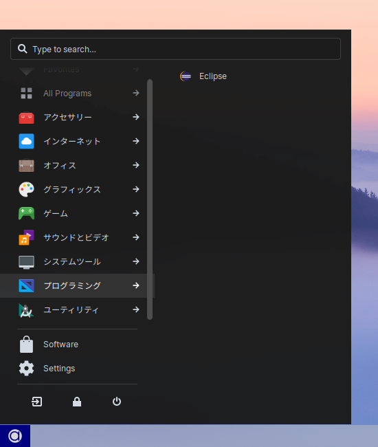This screenshot has height=447, width=378.
Task: Expand the アクセサリー submenu arrow
Action: pyautogui.click(x=136, y=117)
